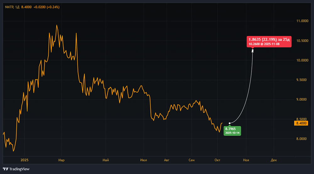This screenshot has height=174, width=314.
Task: Click the Сен time axis label
Action: [192, 160]
